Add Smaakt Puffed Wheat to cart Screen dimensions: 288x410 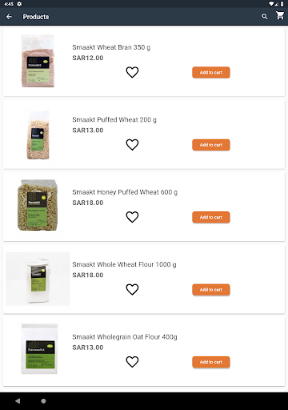pos(211,145)
